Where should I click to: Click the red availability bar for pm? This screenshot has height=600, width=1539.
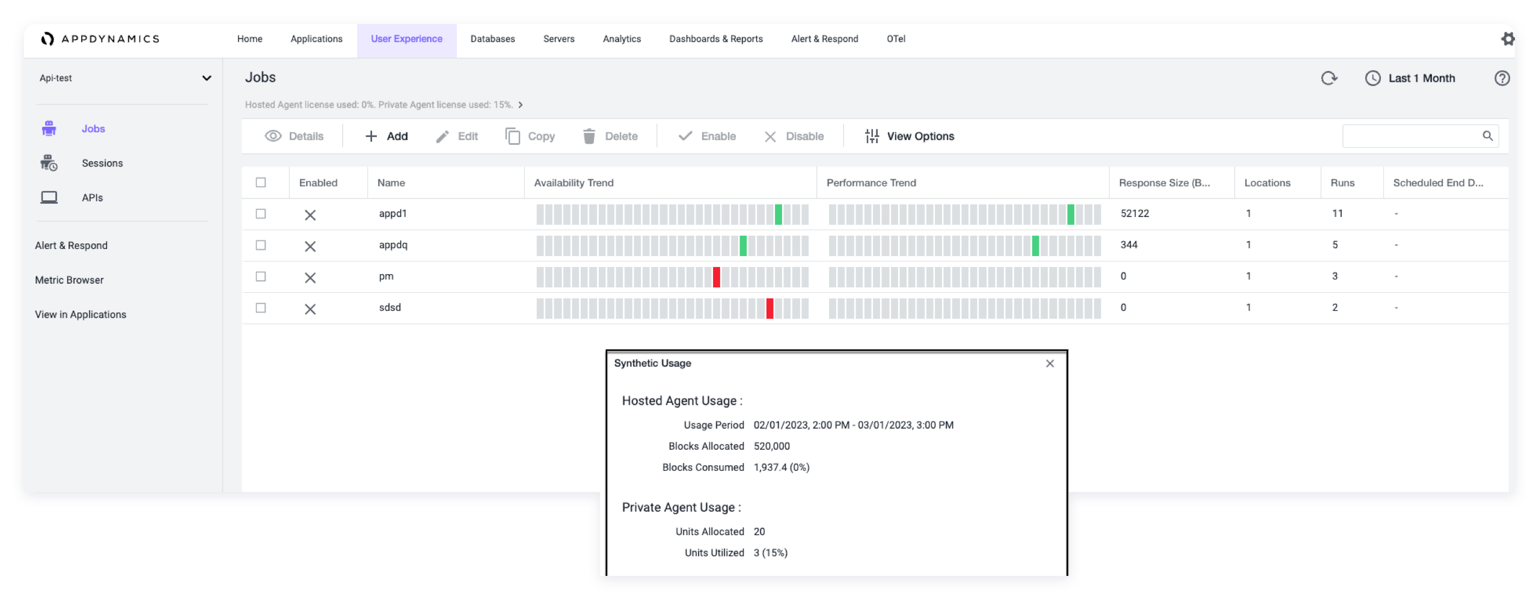(717, 277)
